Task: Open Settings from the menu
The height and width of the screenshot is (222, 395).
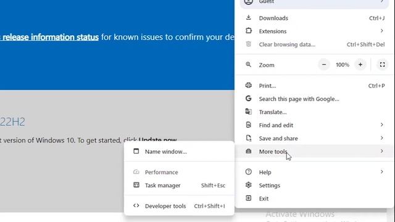Action: coord(314,185)
